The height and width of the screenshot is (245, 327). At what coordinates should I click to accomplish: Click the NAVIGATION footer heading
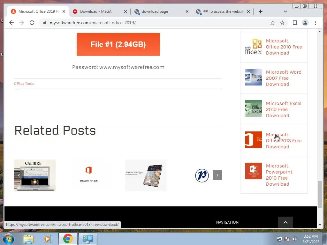click(227, 222)
